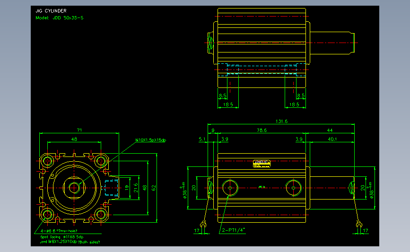Click the 131.6 overall length dimension

[x=281, y=122]
